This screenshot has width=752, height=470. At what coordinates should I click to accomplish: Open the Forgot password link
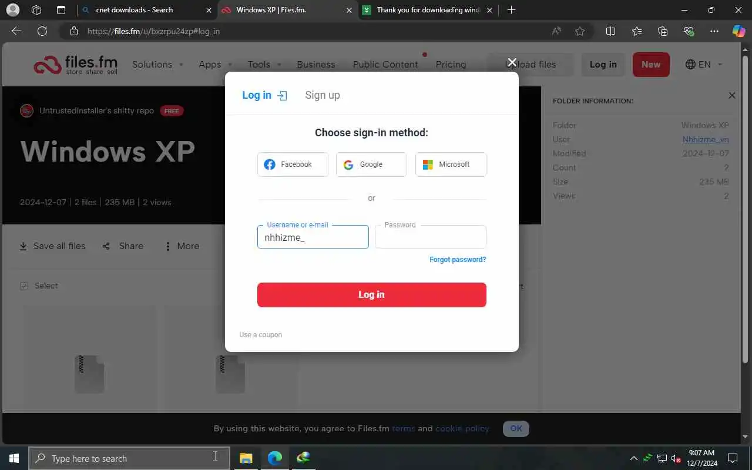[458, 260]
